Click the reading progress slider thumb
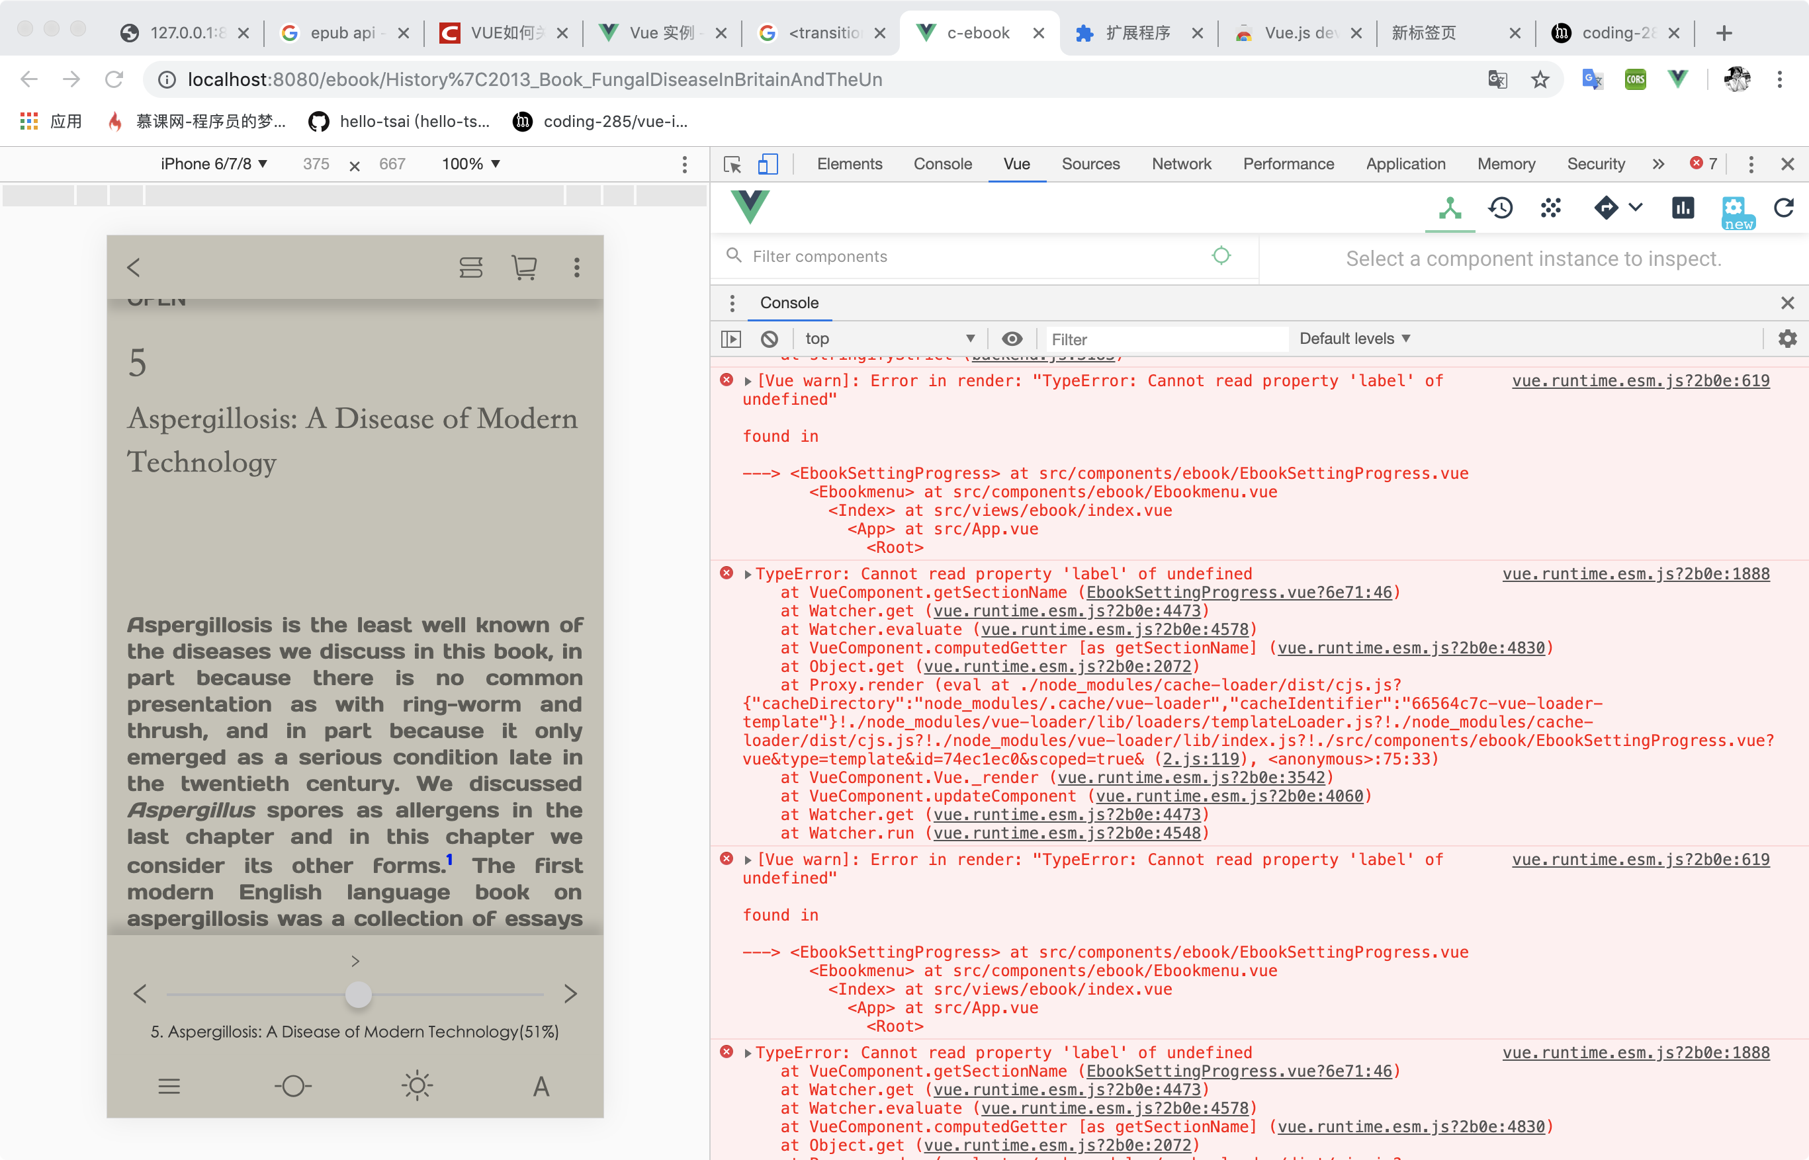The width and height of the screenshot is (1809, 1160). pyautogui.click(x=359, y=994)
